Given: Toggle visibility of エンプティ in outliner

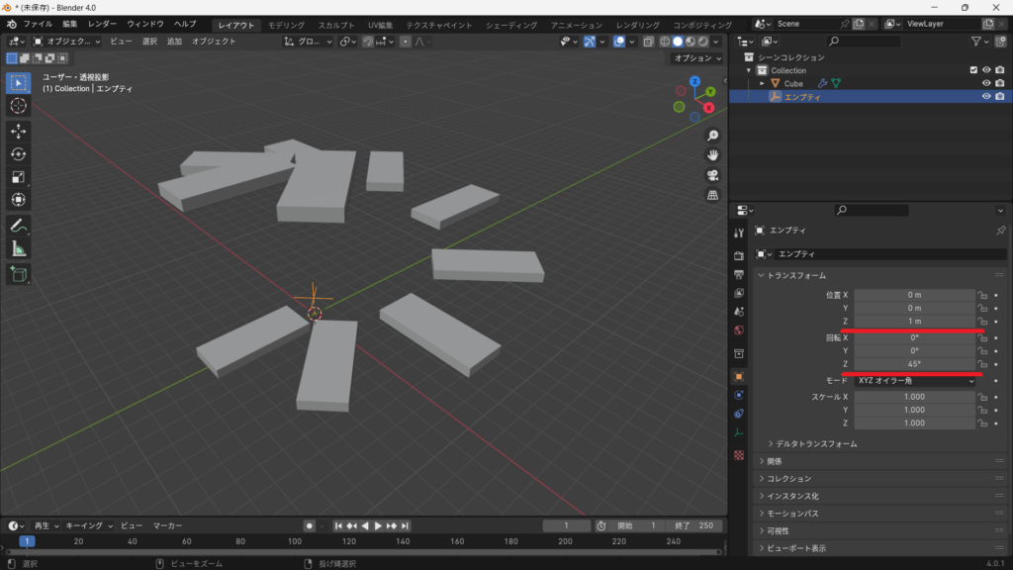Looking at the screenshot, I should (986, 97).
